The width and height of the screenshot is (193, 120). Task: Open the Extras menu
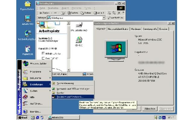[87, 8]
